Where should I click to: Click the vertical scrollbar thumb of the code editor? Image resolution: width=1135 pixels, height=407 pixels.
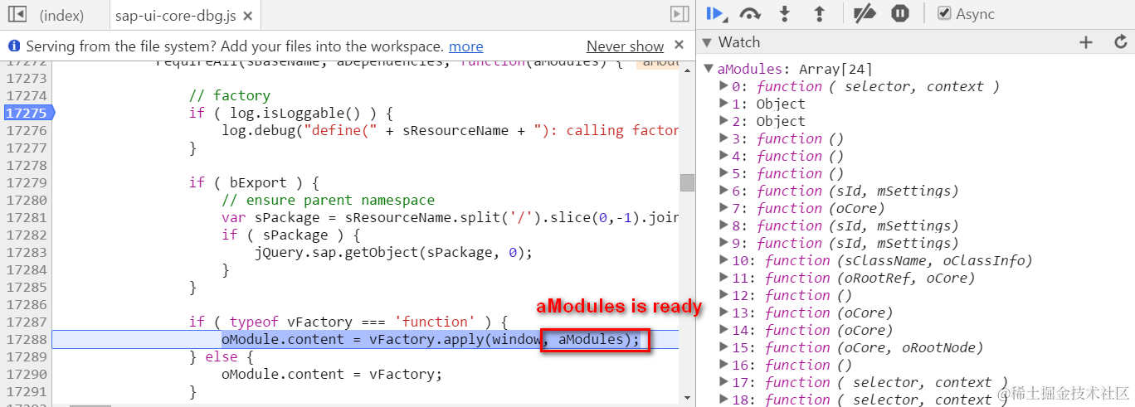click(x=686, y=182)
